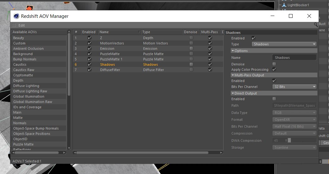Enable Denoise for the PuzzleMatte row
Screen dimensions: 329x174
pyautogui.click(x=191, y=54)
